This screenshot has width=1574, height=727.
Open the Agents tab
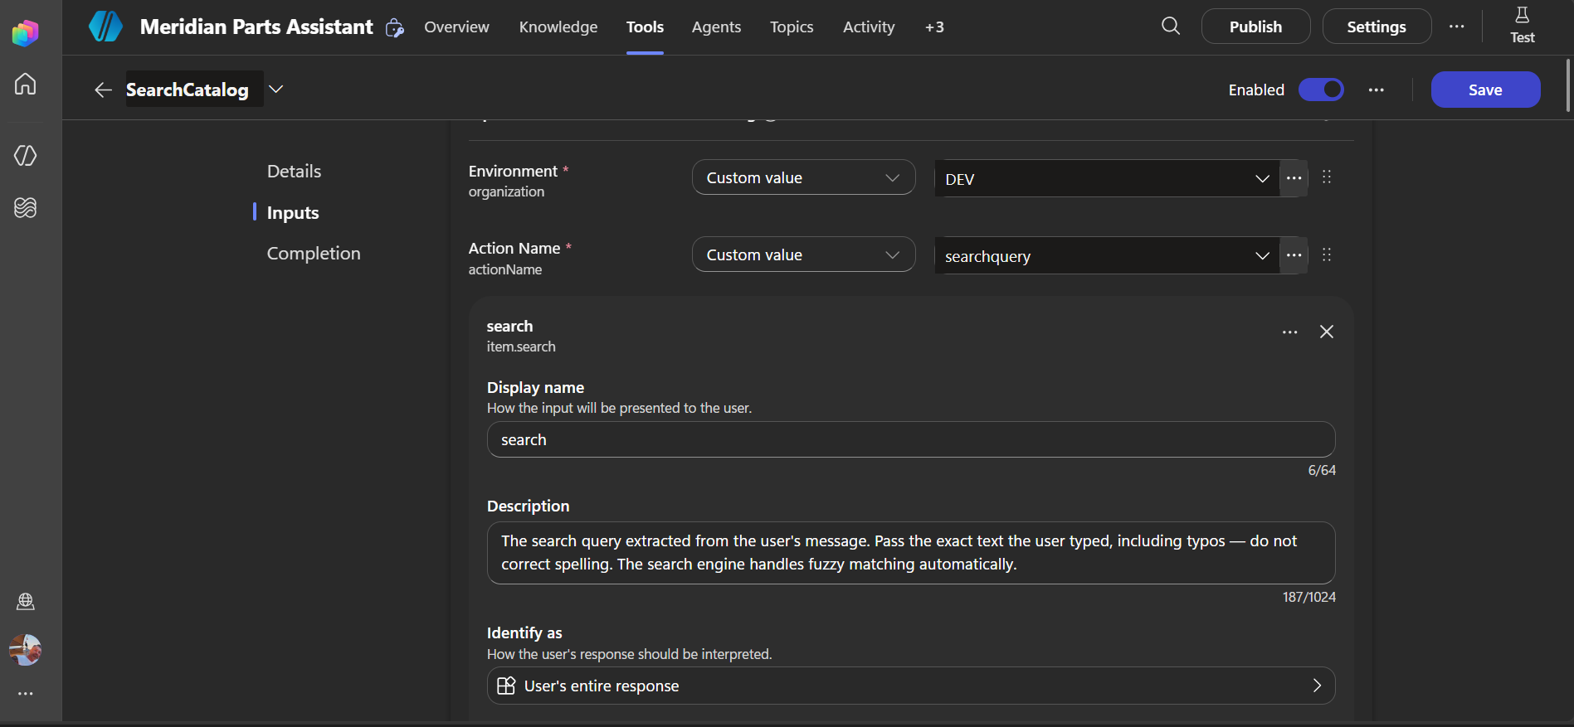click(717, 27)
